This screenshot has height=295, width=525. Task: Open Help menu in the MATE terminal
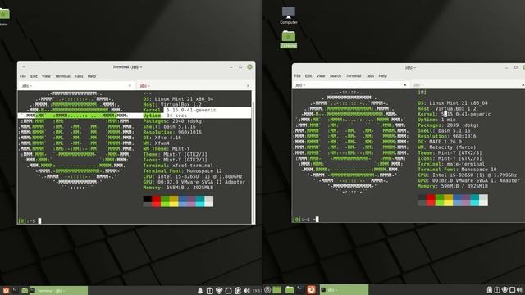(x=383, y=76)
